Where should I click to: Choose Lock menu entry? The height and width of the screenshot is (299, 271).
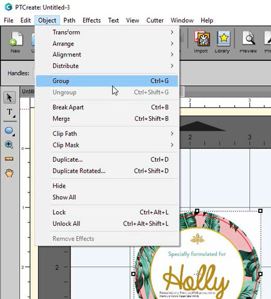[107, 212]
